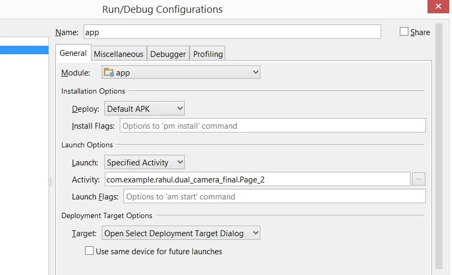Open the Launch dropdown set to Specified Activity

144,162
